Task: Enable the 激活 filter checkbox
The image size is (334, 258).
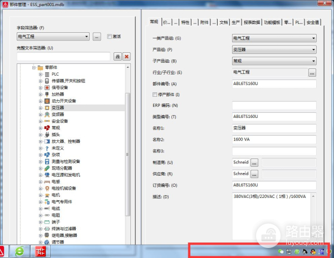Action: (109, 37)
